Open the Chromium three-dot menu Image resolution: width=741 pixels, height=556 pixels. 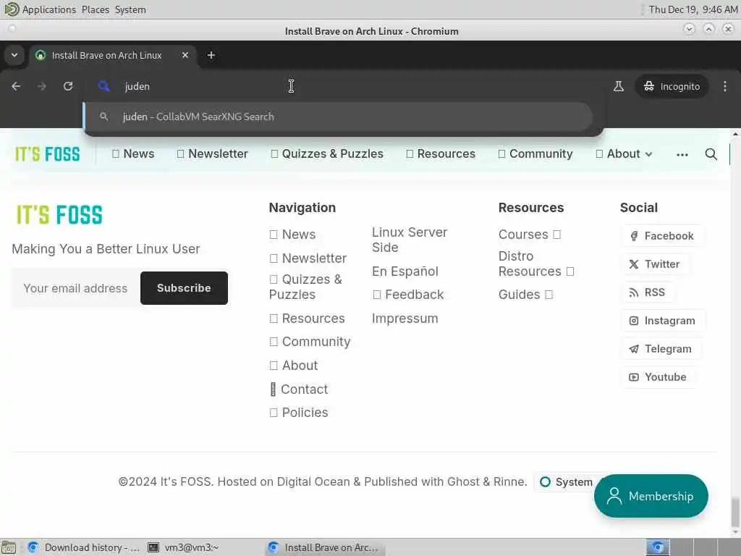[x=725, y=86]
